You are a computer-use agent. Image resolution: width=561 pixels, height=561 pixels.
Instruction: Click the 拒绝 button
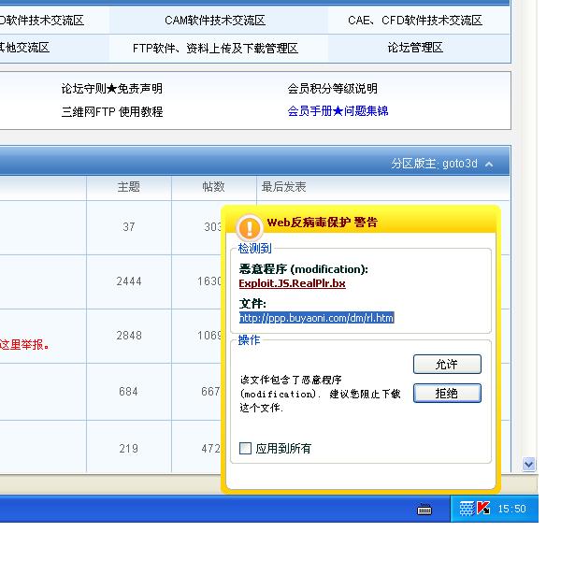447,394
